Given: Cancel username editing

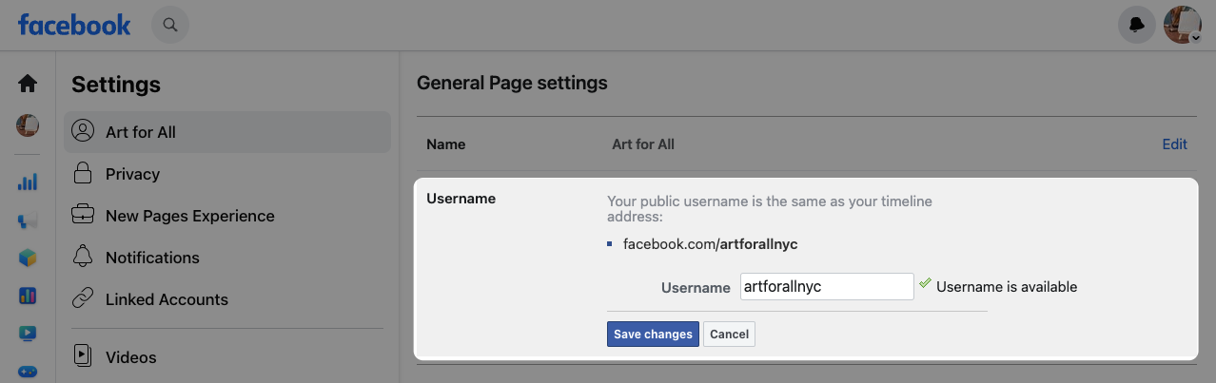Looking at the screenshot, I should [x=729, y=335].
